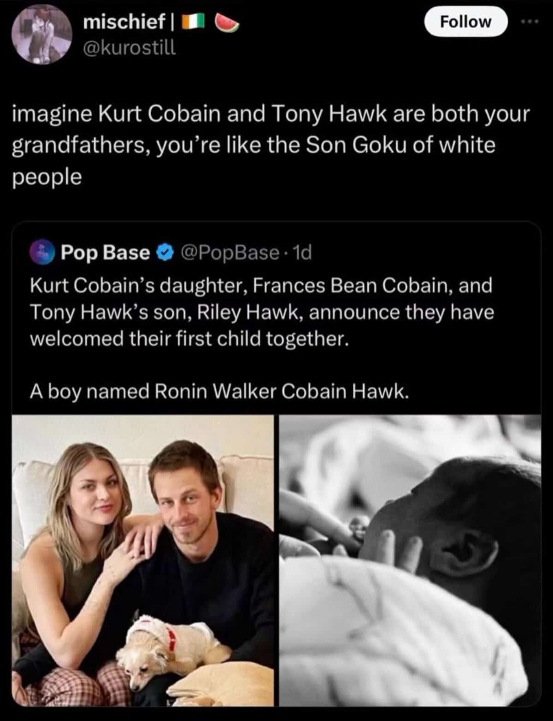Click the watermelon emoji in name
Image resolution: width=553 pixels, height=721 pixels.
tap(226, 23)
